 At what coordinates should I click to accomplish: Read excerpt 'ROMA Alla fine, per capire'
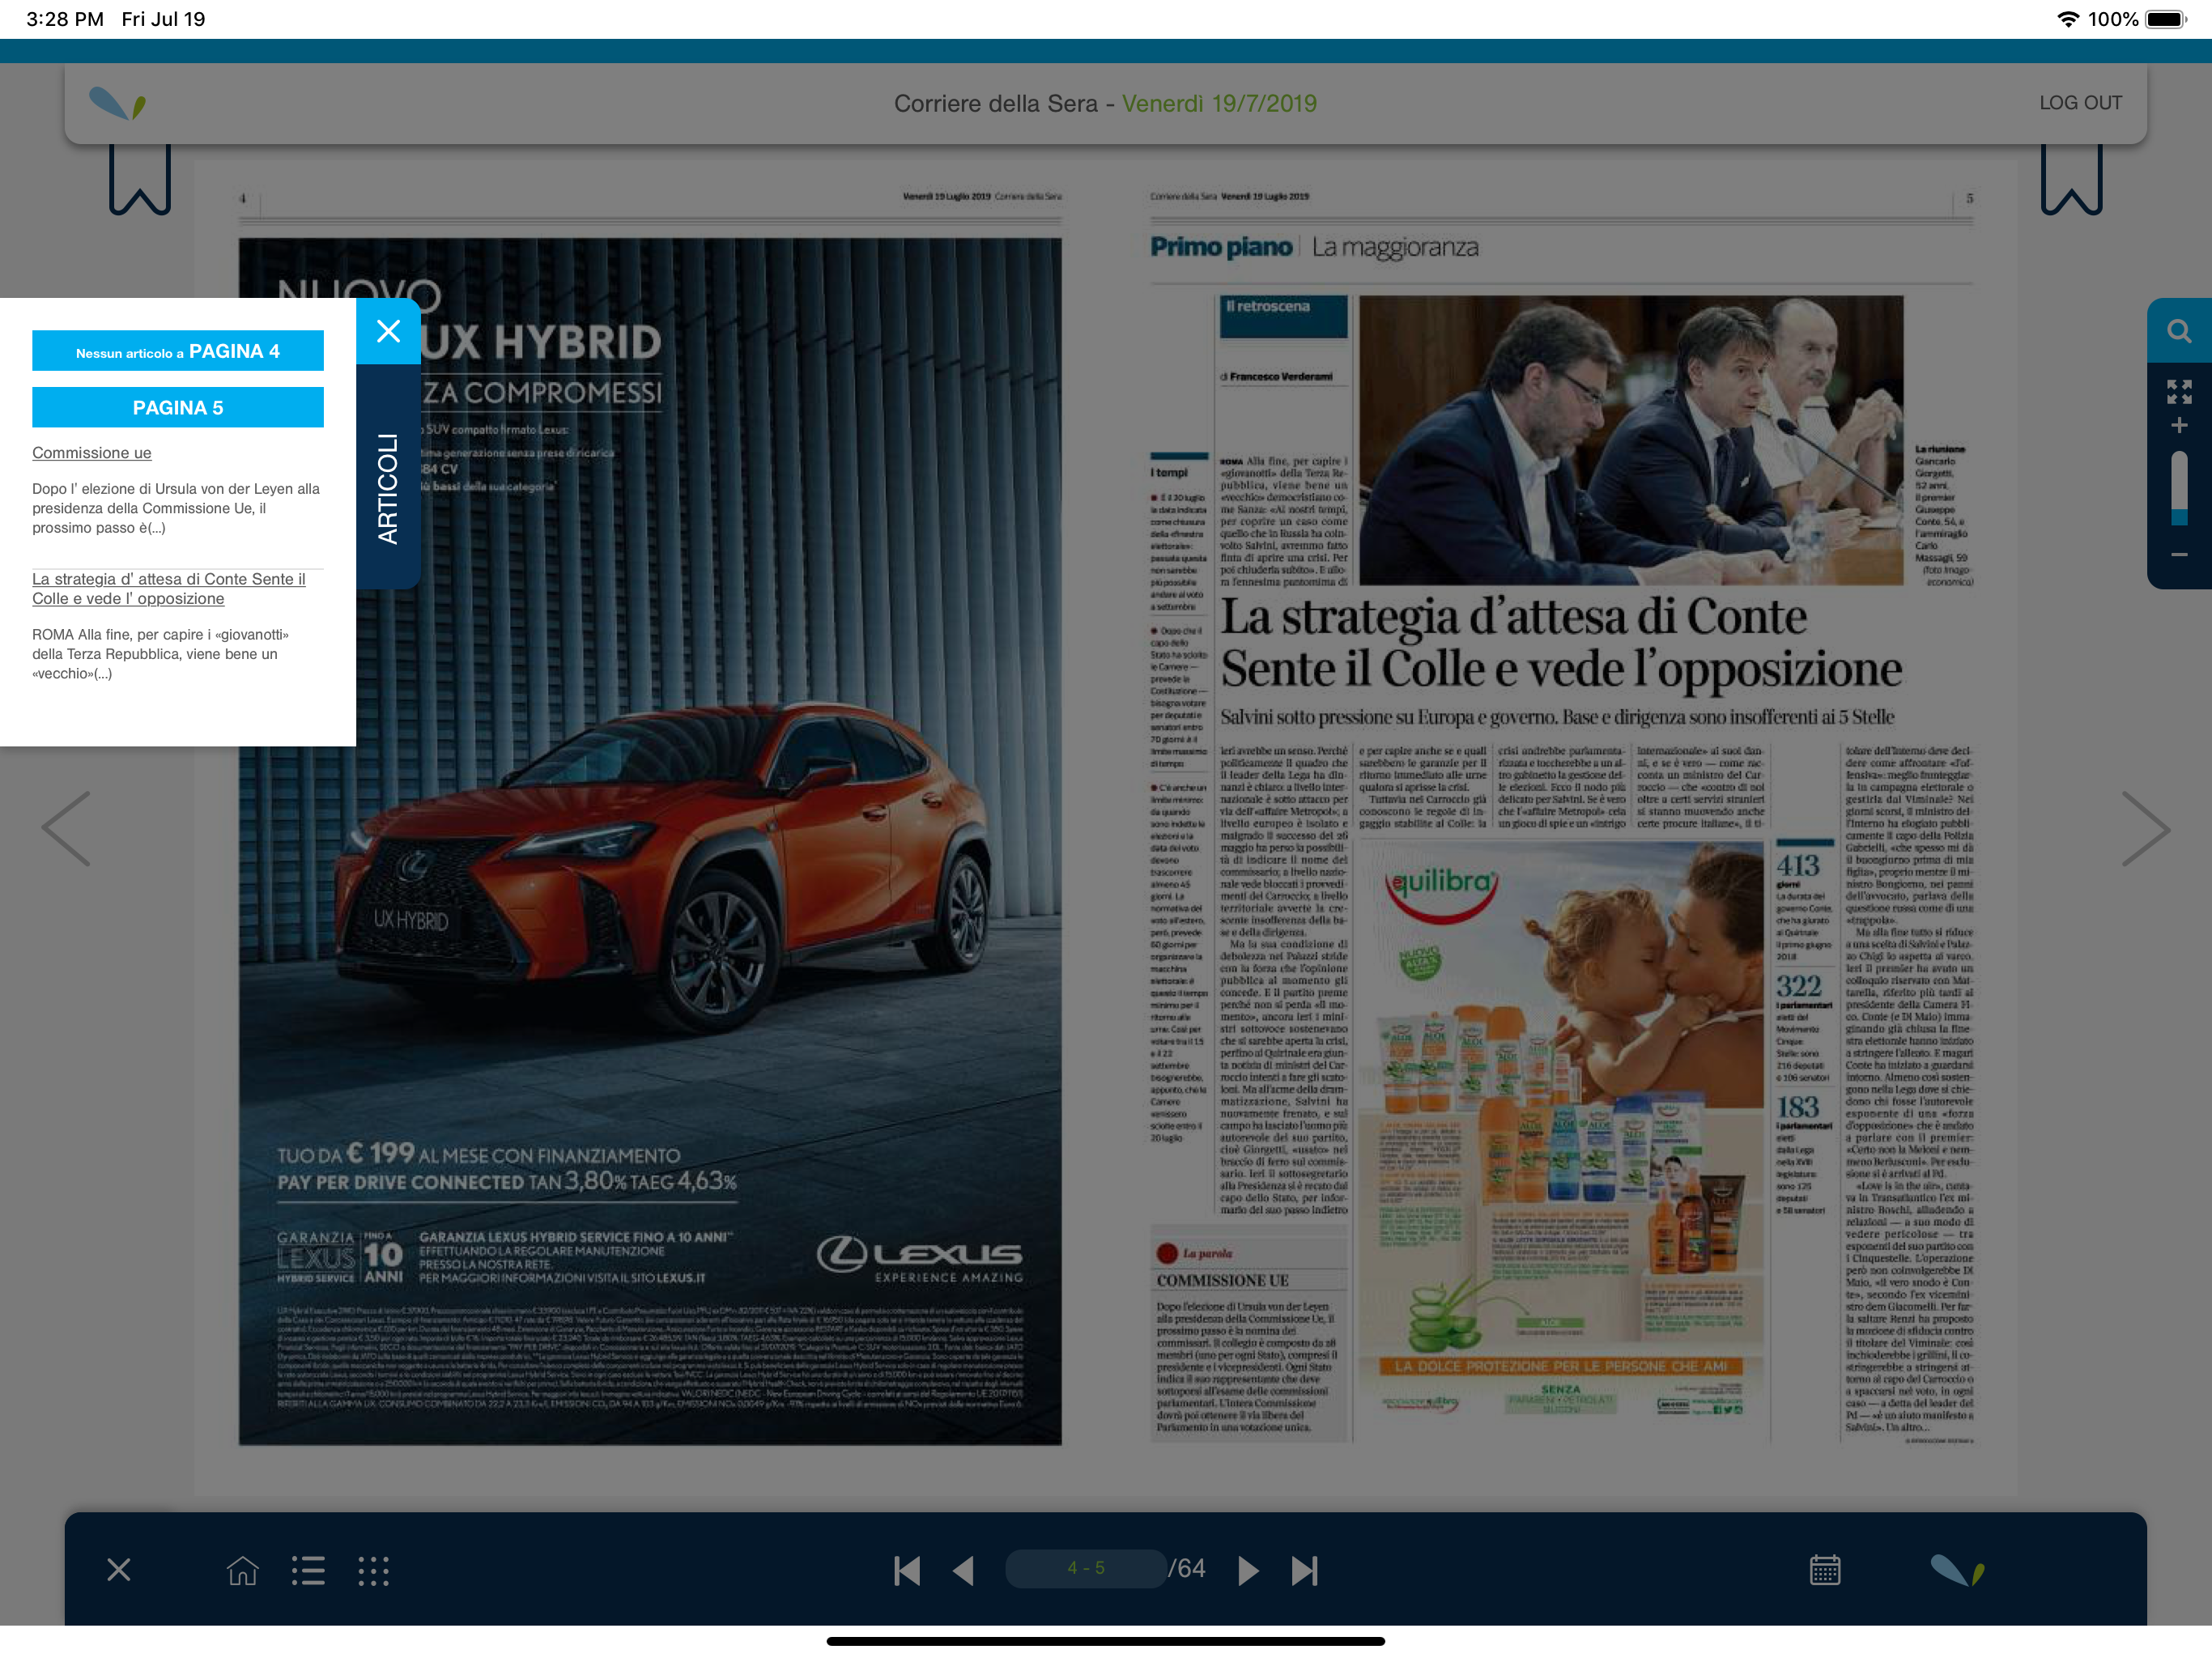160,654
